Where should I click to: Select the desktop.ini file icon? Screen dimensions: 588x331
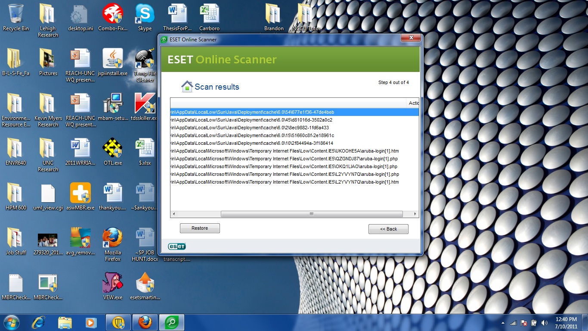(x=80, y=18)
